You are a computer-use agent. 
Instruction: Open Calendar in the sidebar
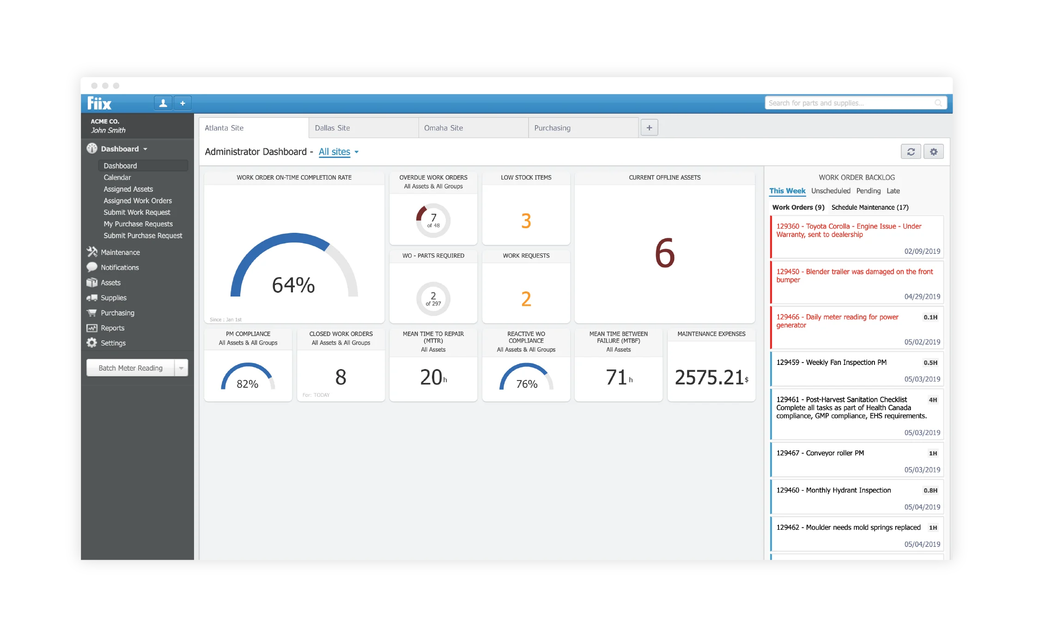coord(117,177)
